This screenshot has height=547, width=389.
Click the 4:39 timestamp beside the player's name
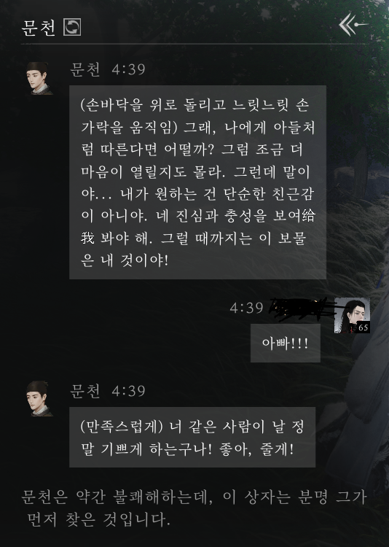point(246,308)
